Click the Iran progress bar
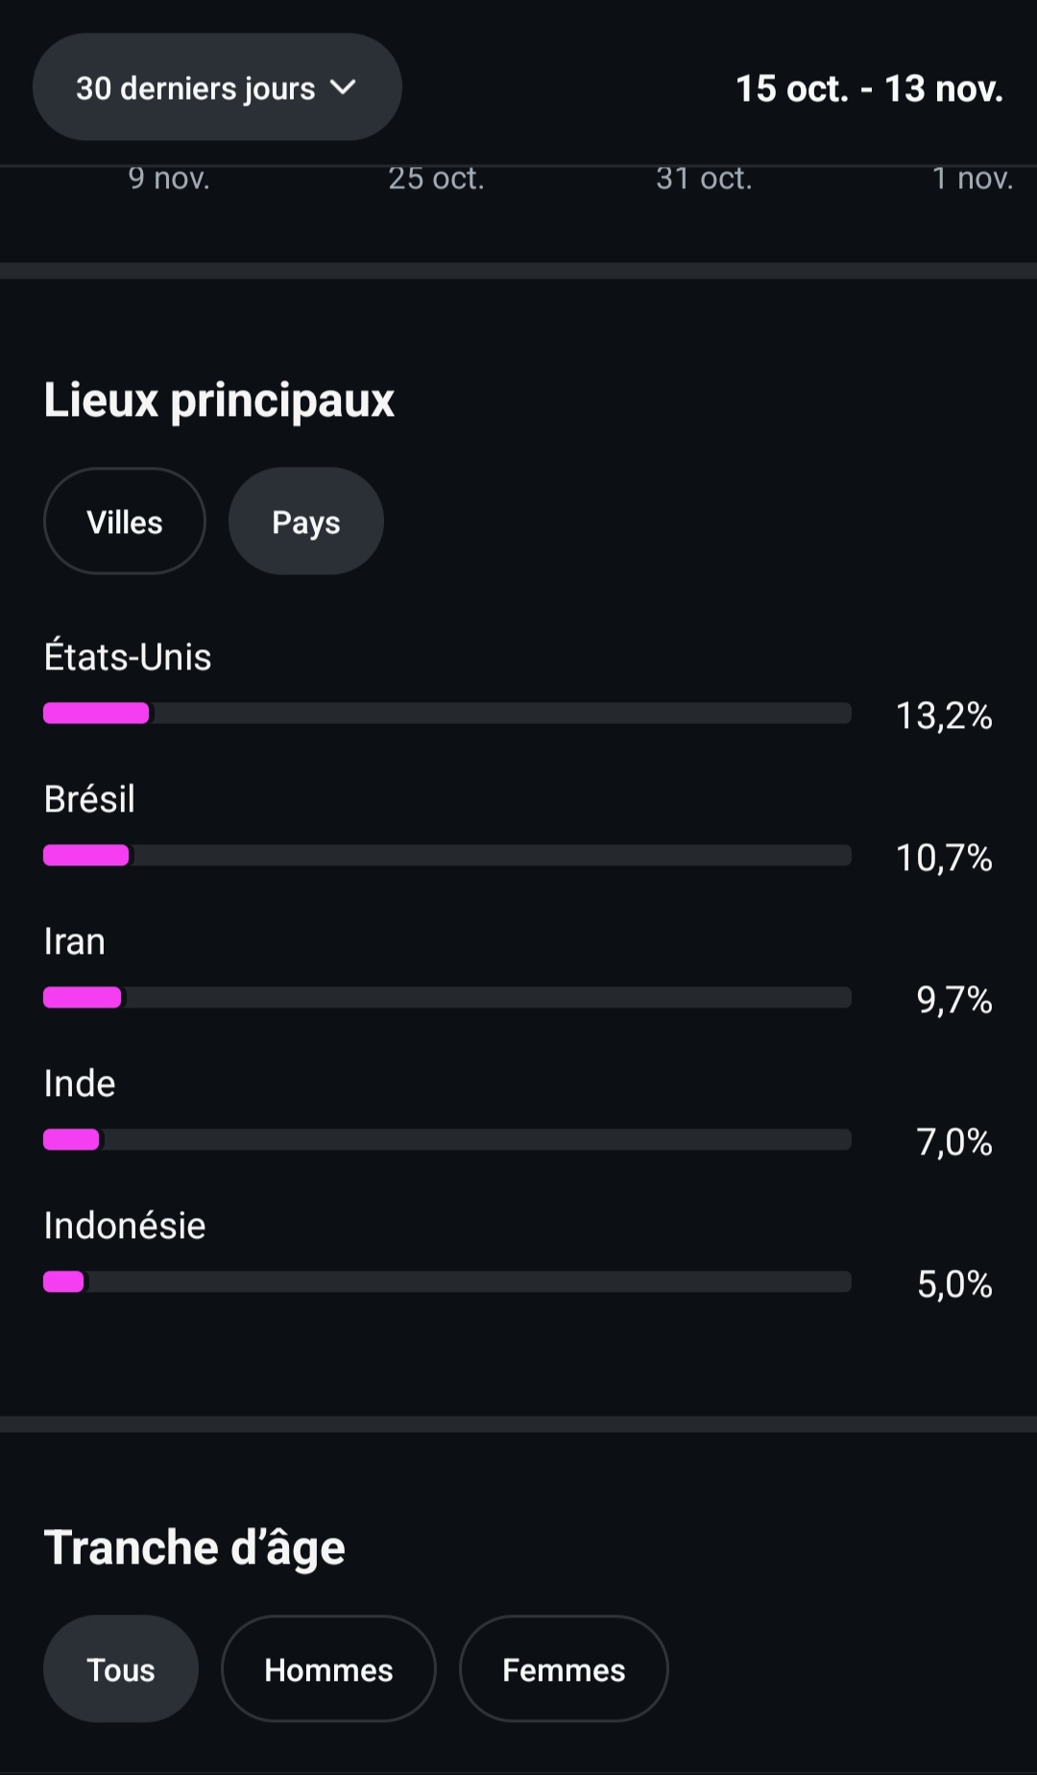This screenshot has height=1775, width=1037. [x=447, y=997]
